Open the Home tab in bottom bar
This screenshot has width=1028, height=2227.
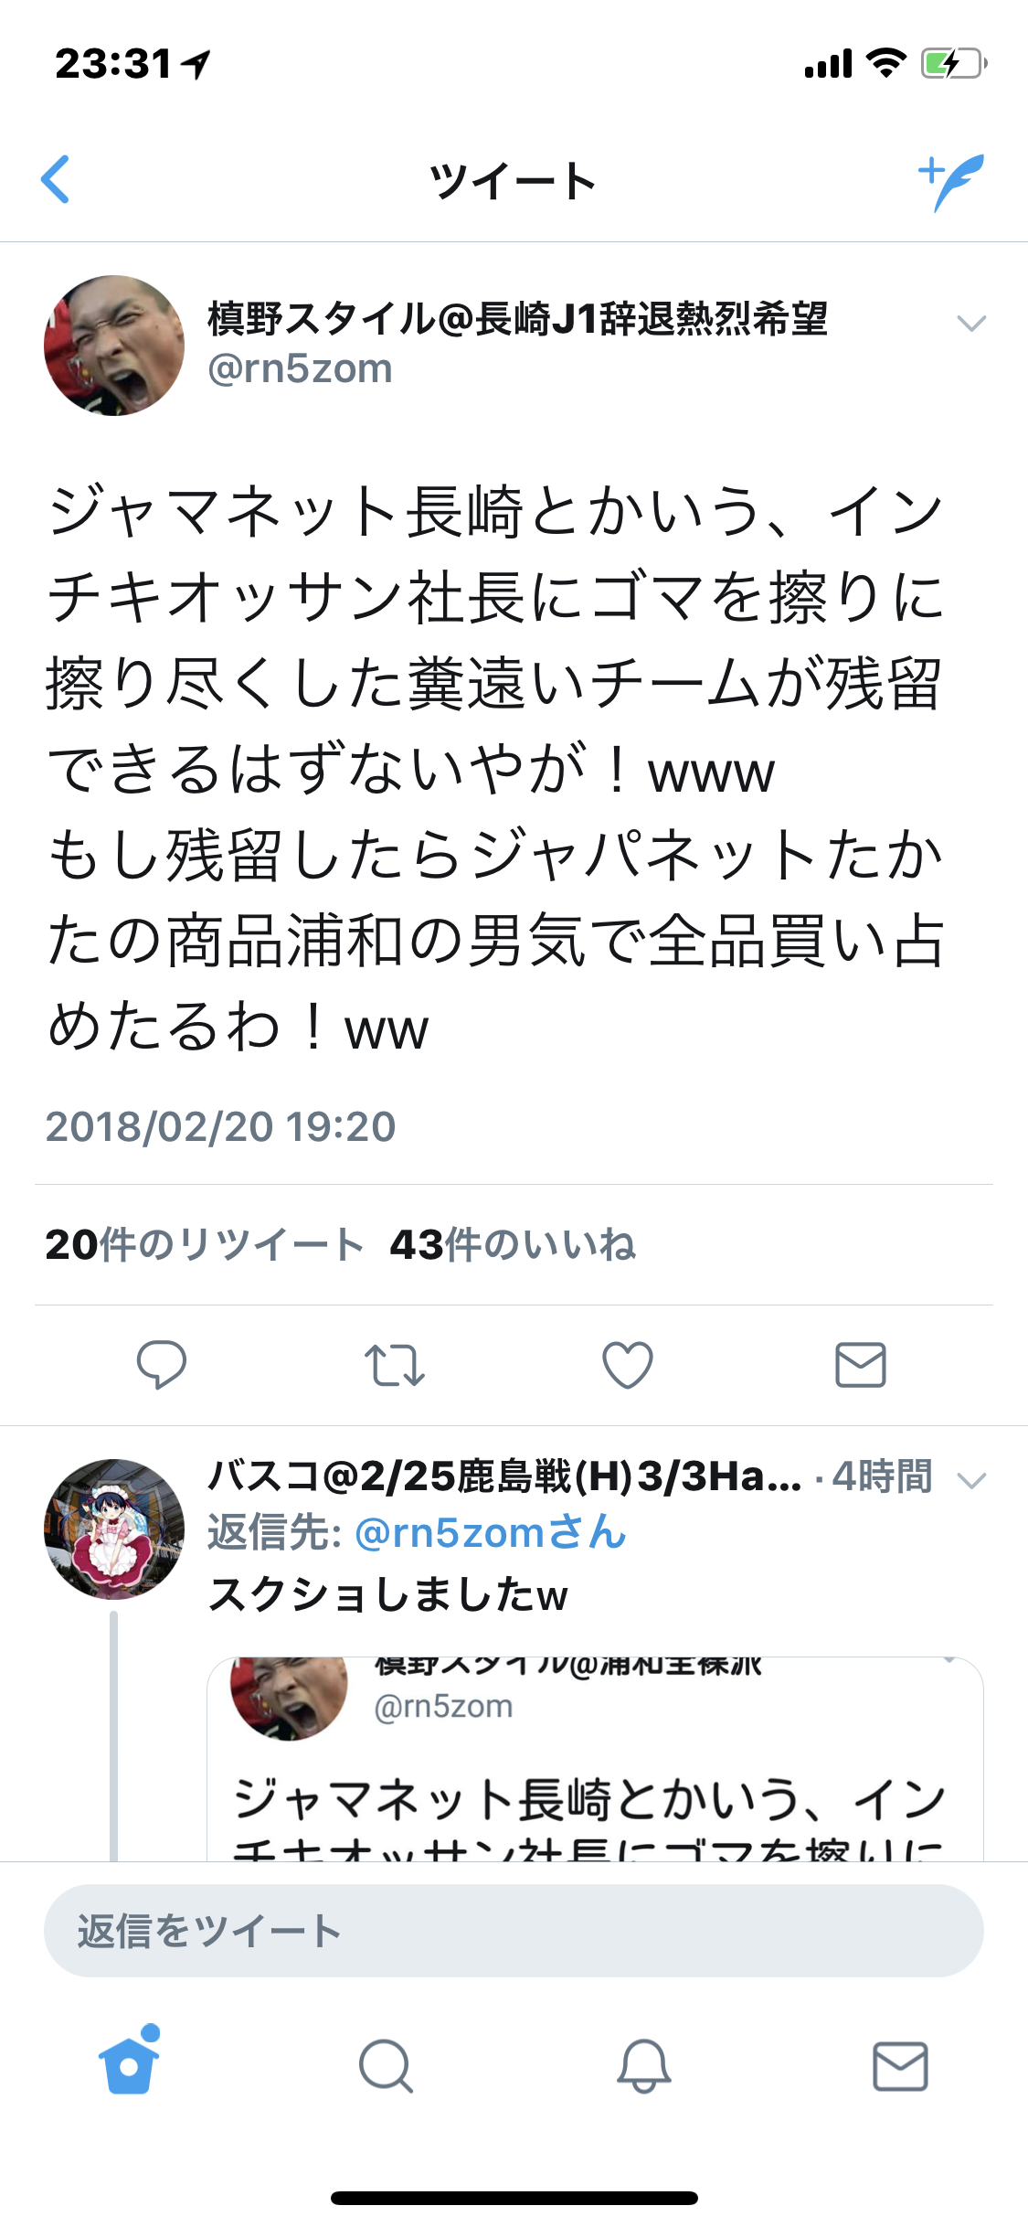129,2064
